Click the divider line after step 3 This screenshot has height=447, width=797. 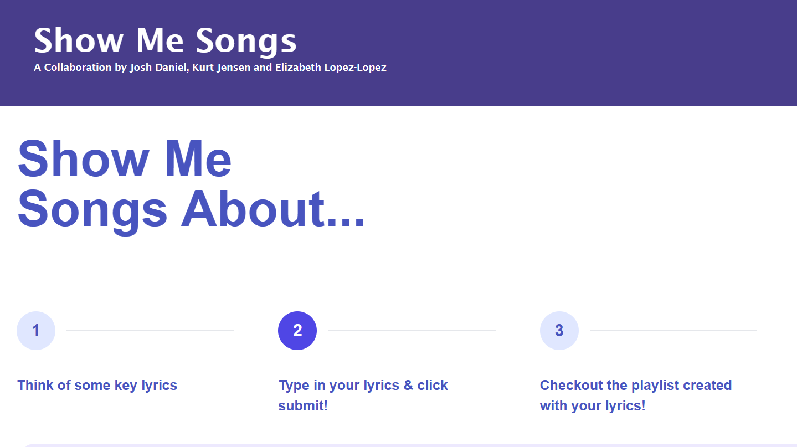tap(673, 331)
